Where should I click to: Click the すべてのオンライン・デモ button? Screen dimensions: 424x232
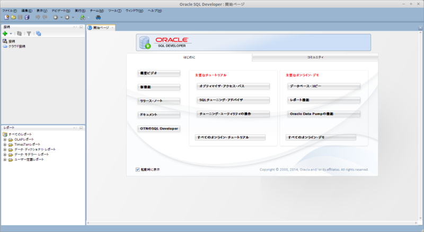click(x=321, y=138)
